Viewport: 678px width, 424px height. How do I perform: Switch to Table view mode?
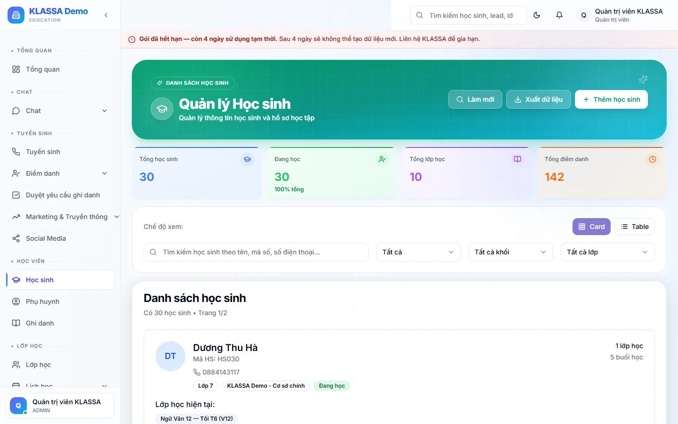[635, 227]
